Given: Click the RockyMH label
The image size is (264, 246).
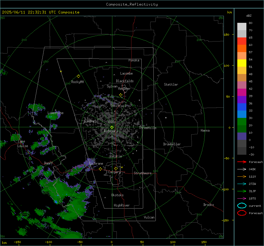Looking at the screenshot, I should 77,82.
